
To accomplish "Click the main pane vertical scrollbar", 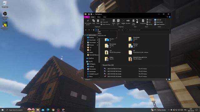I will [x=170, y=42].
